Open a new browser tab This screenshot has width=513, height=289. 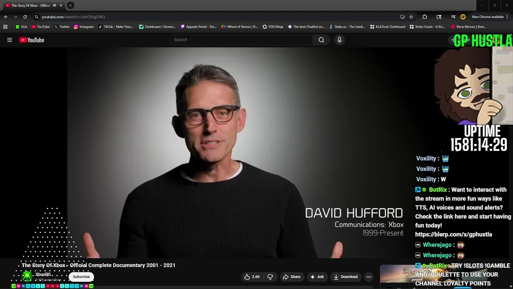tap(70, 5)
